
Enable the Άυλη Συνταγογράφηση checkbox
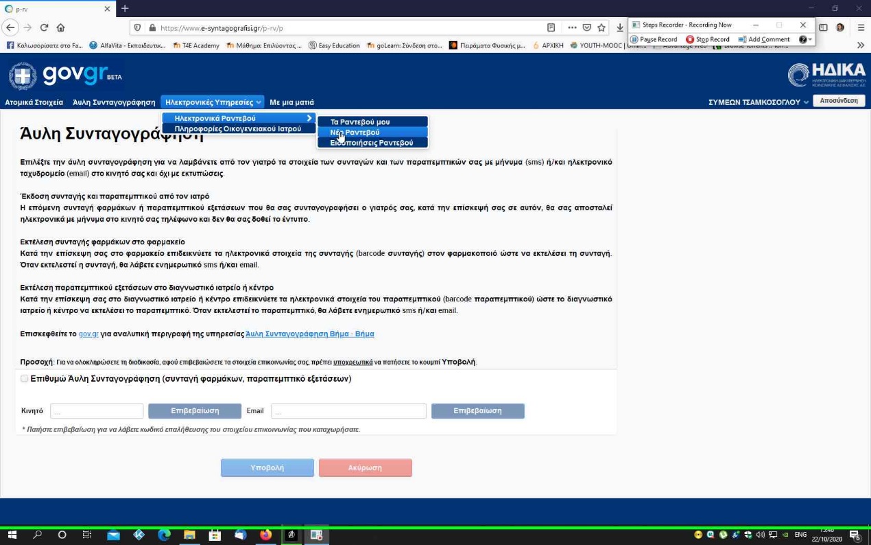(x=25, y=379)
